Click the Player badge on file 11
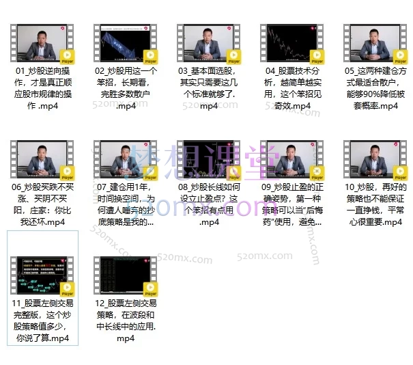This screenshot has height=365, width=413. click(67, 289)
